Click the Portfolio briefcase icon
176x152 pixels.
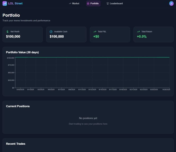click(88, 4)
